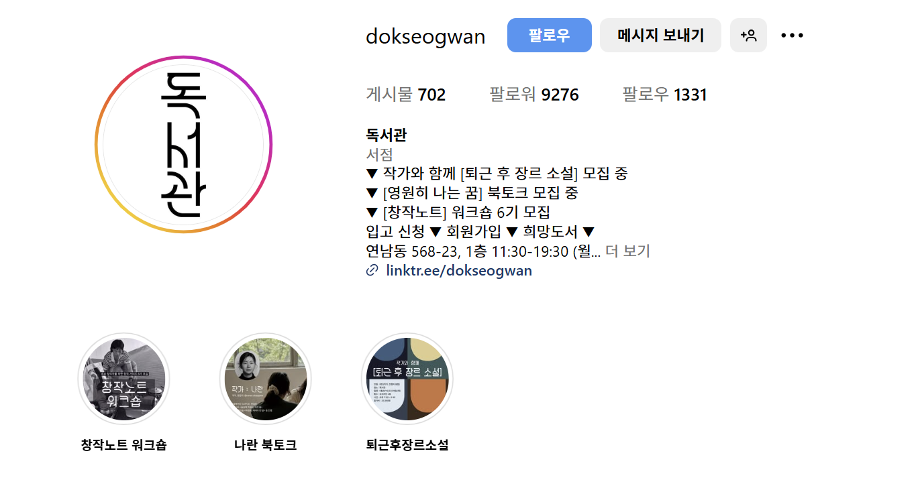Screen dimensions: 920x486
Task: Click the 독서관 display name in bio
Action: (386, 135)
